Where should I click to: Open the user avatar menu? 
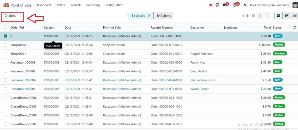pos(295,5)
